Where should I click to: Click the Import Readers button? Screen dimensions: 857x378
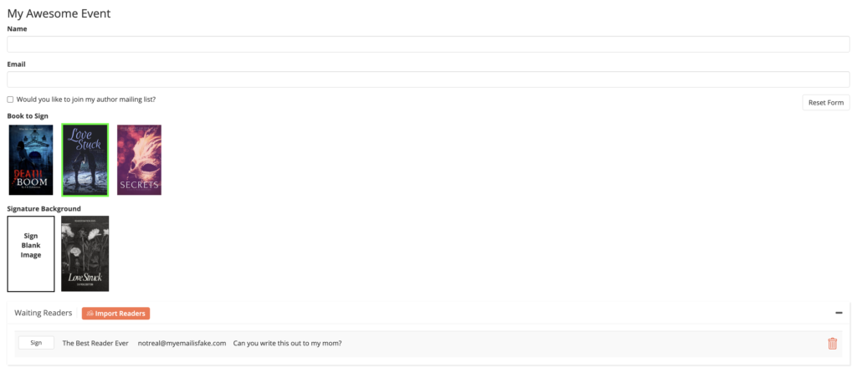(115, 314)
